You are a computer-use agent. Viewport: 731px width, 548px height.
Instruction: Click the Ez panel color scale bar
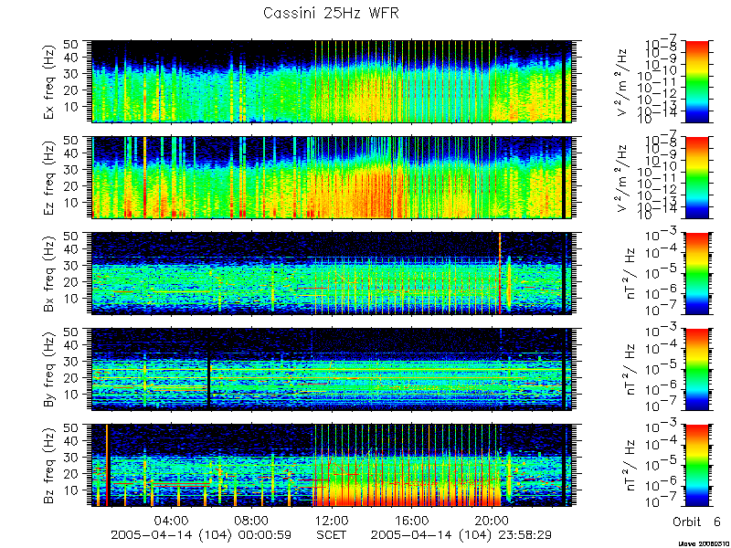pos(696,177)
